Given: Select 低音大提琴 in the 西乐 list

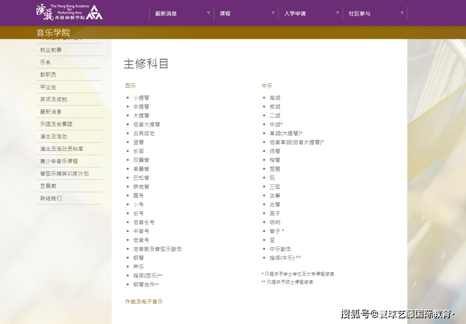Looking at the screenshot, I should click(147, 124).
